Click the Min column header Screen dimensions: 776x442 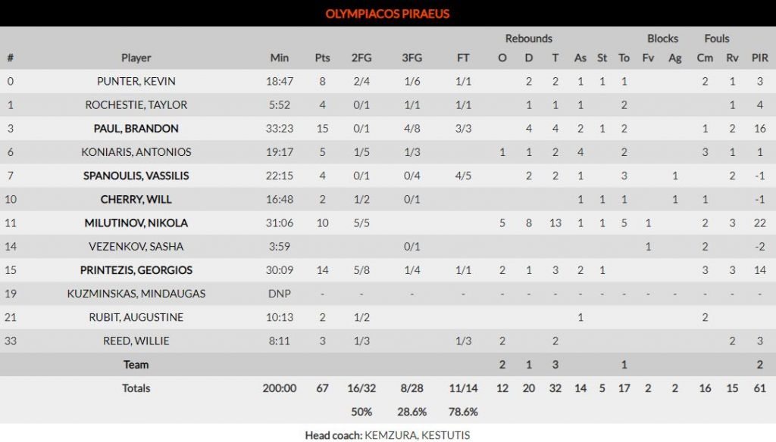click(280, 58)
